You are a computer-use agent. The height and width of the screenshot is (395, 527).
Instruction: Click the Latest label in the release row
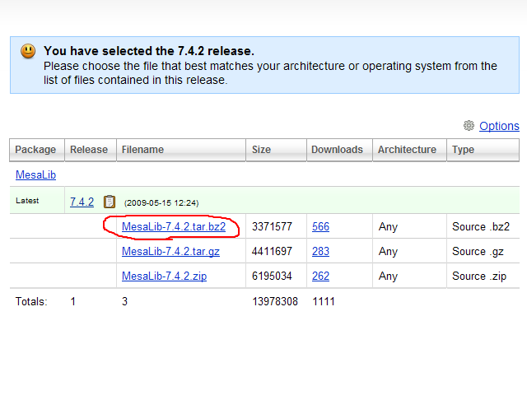(27, 201)
